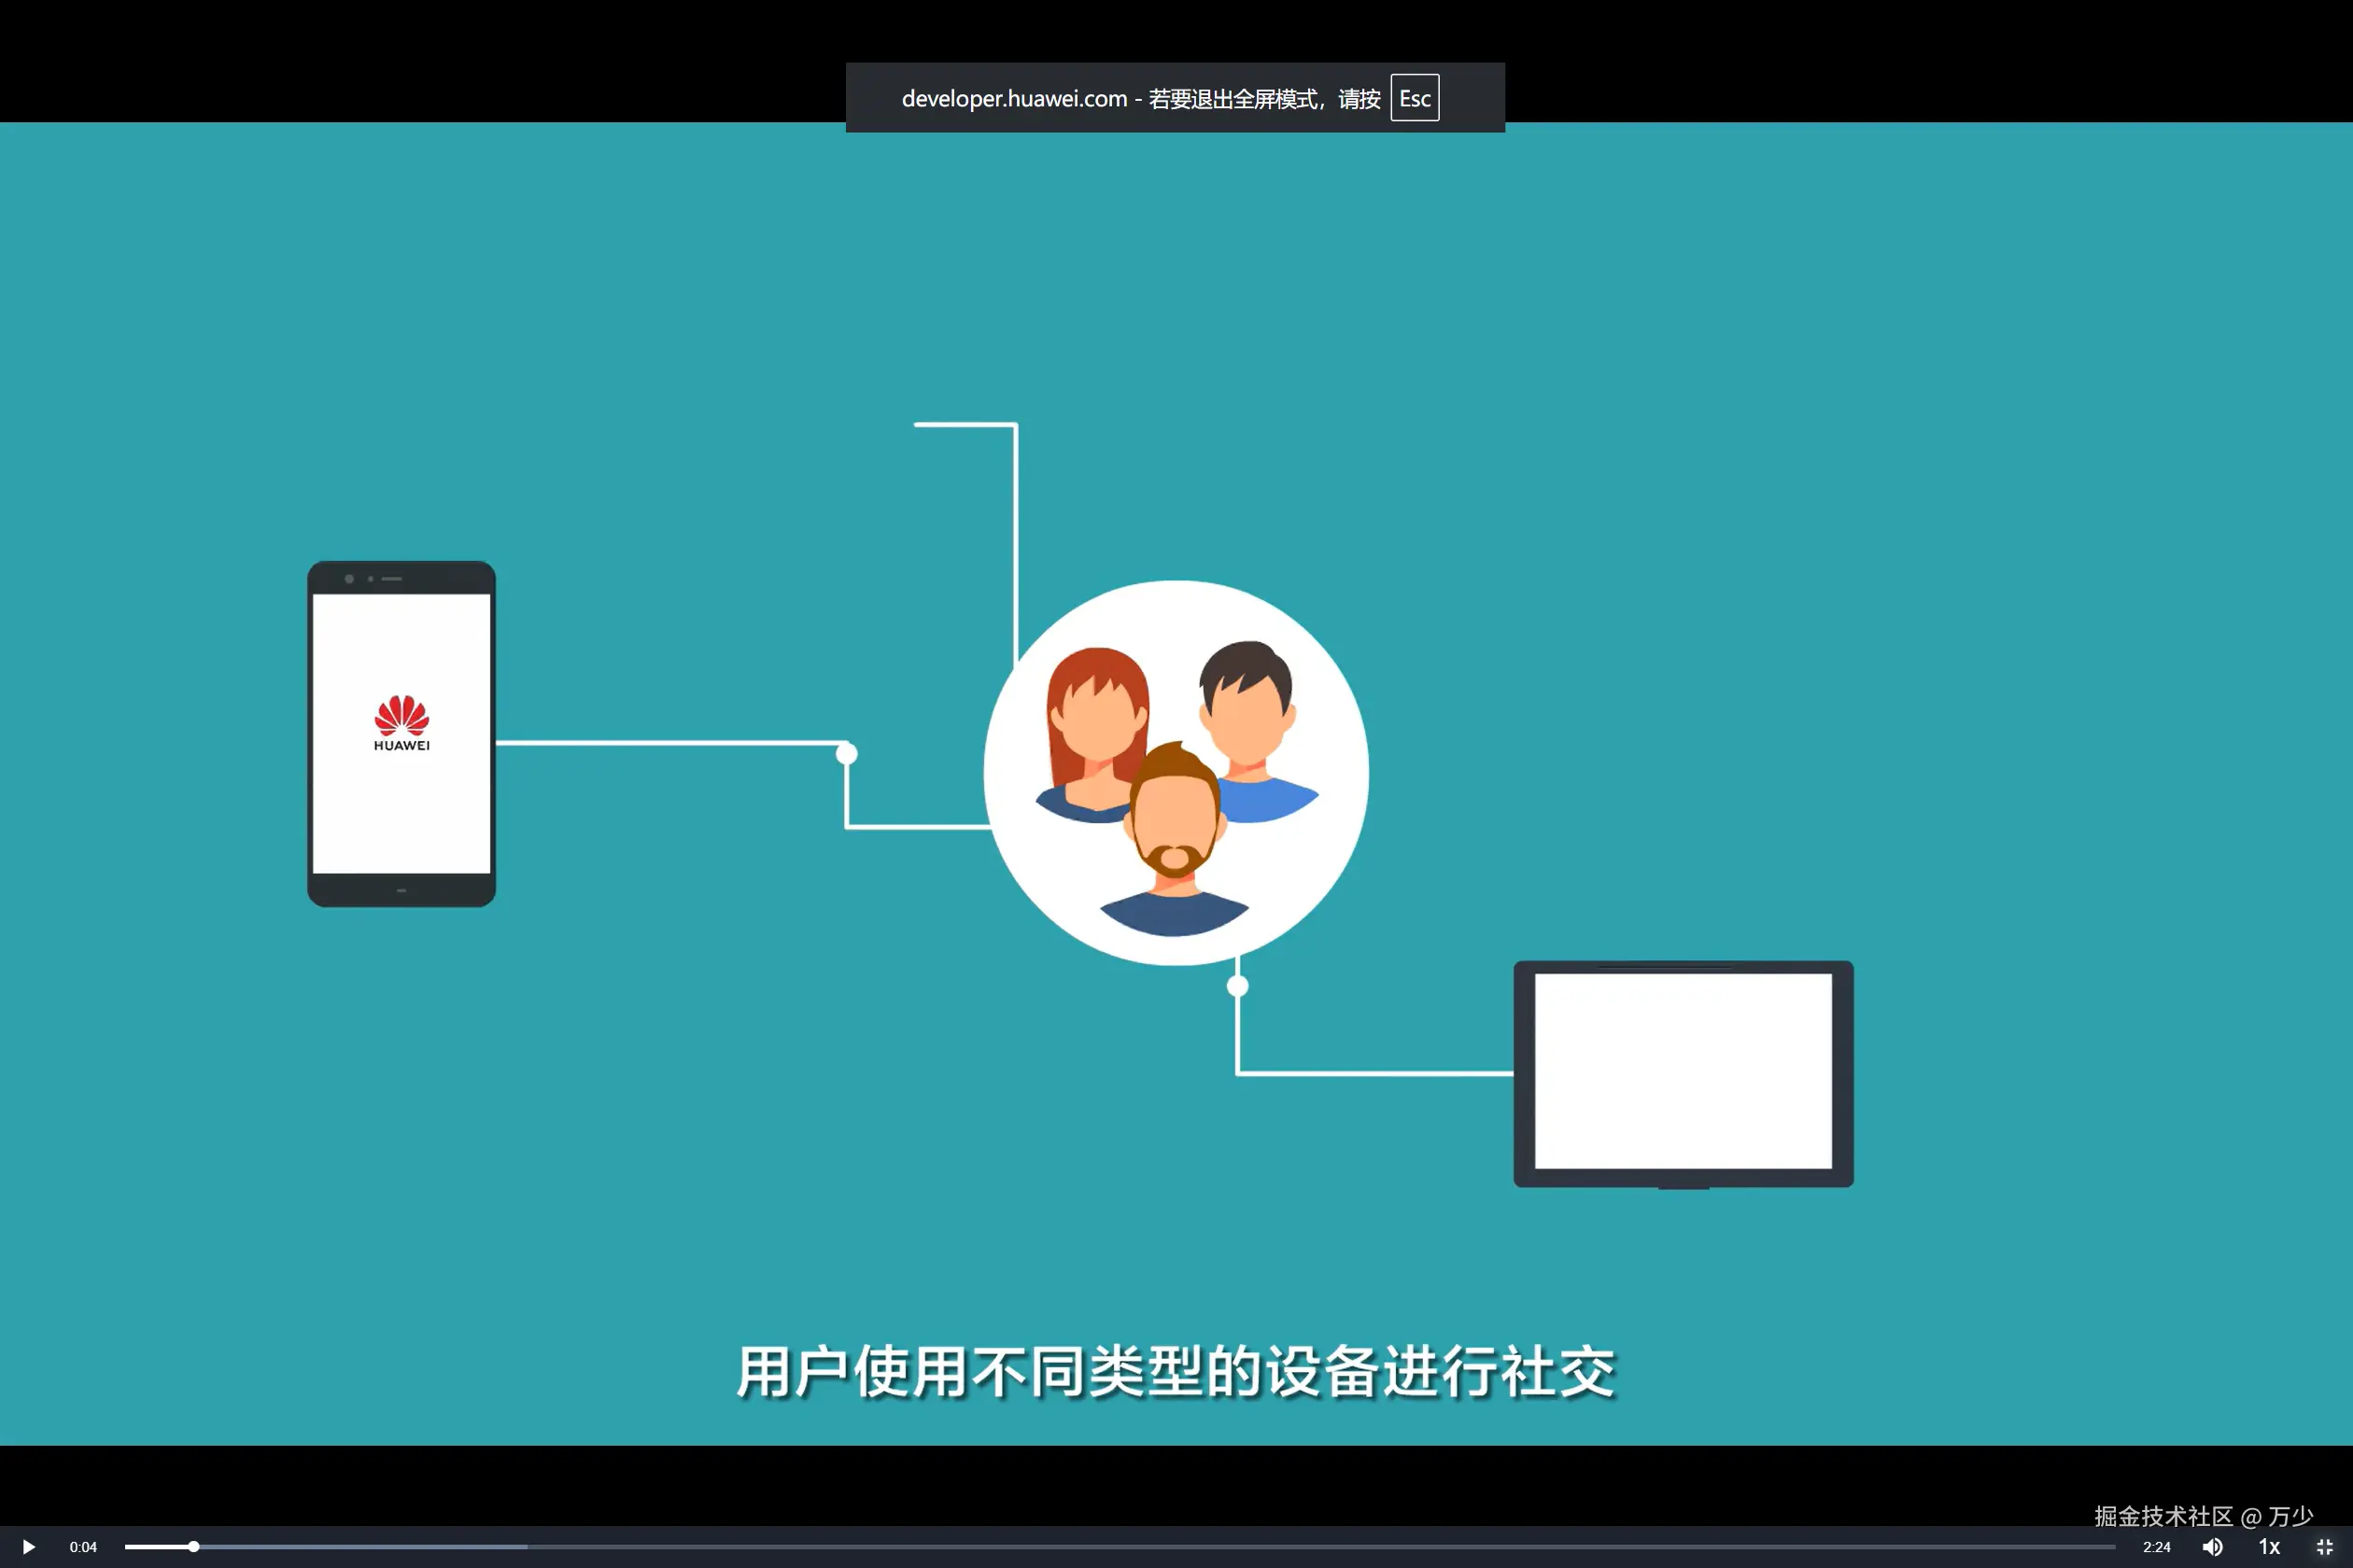Click the connector dot below the avatar circle
This screenshot has width=2353, height=1568.
(1237, 986)
